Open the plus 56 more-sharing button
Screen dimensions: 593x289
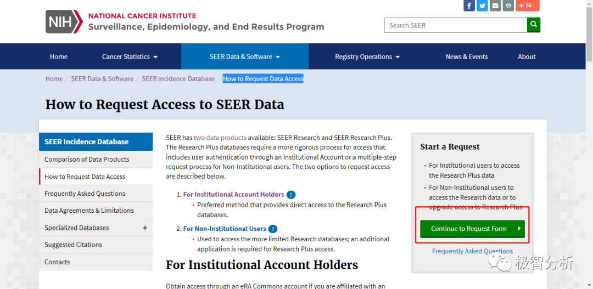click(x=527, y=6)
